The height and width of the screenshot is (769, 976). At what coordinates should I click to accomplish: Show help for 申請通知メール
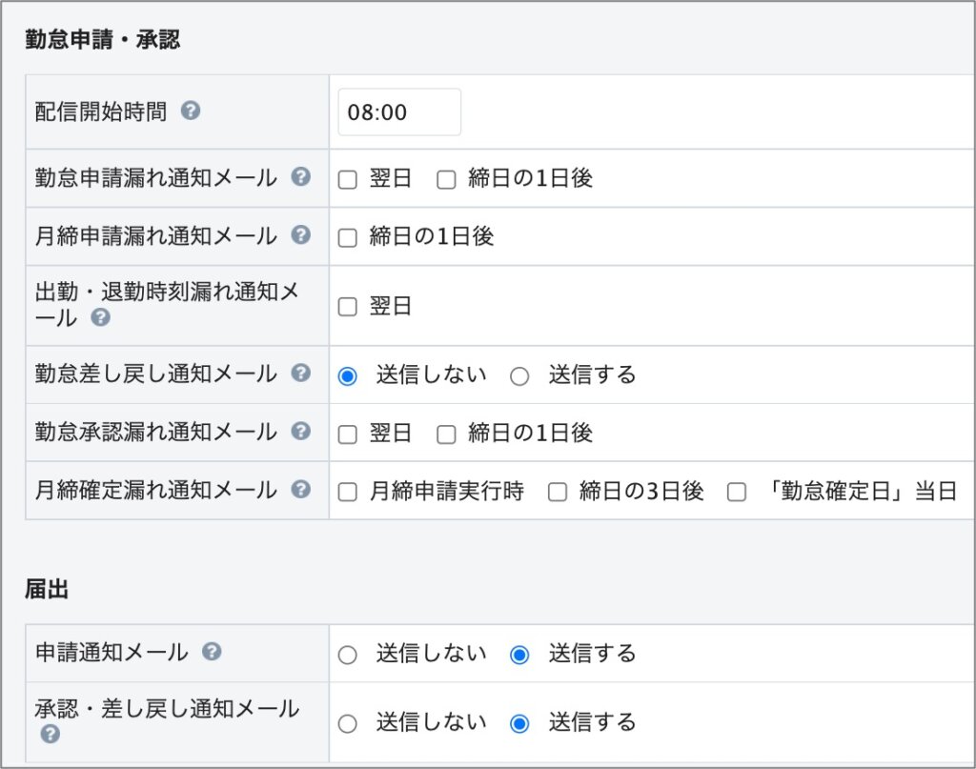(x=213, y=652)
